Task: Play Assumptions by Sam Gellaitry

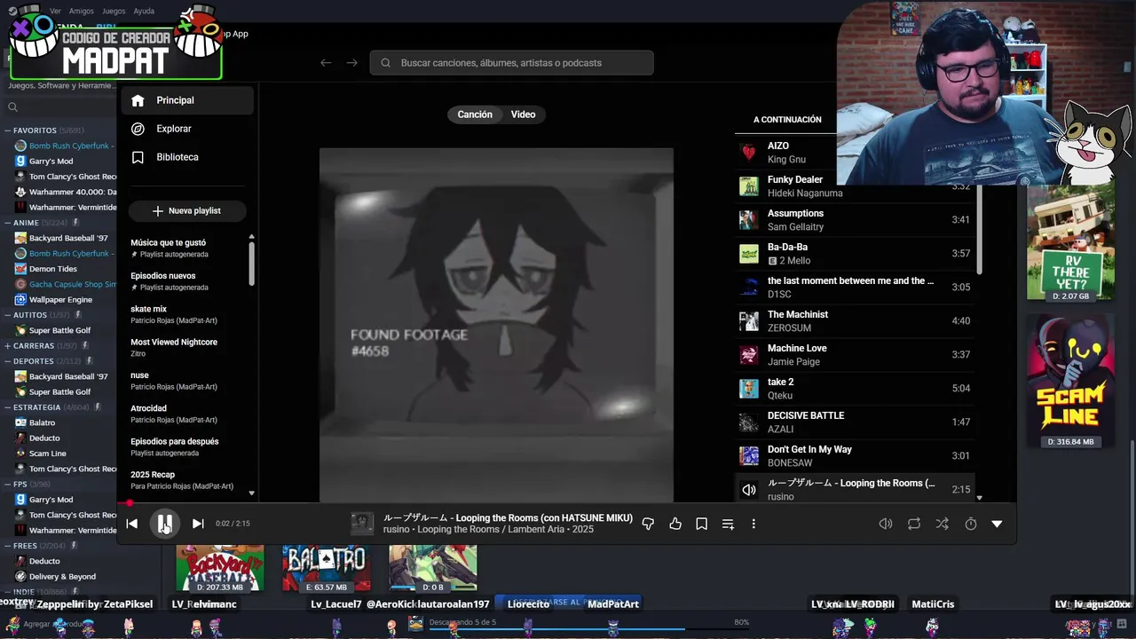Action: pos(855,220)
